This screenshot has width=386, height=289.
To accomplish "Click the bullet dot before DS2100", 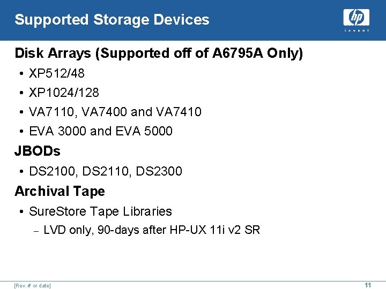I will pyautogui.click(x=21, y=172).
